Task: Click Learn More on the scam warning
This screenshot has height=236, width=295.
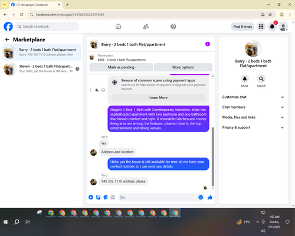Action: point(158,97)
